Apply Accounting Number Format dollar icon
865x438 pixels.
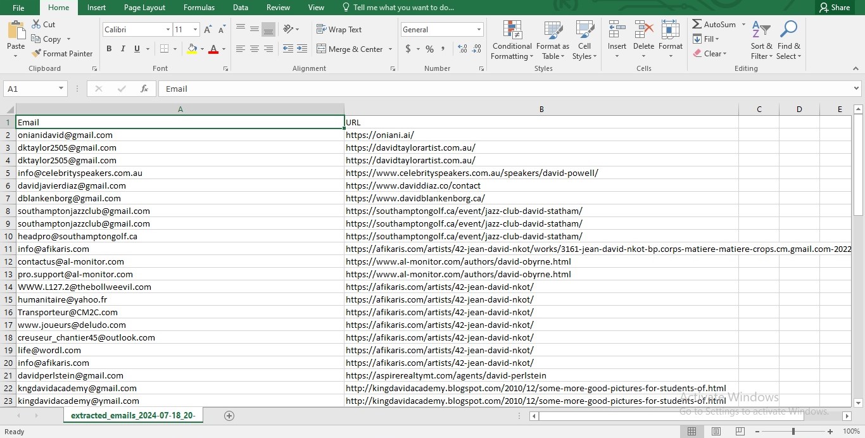point(408,49)
